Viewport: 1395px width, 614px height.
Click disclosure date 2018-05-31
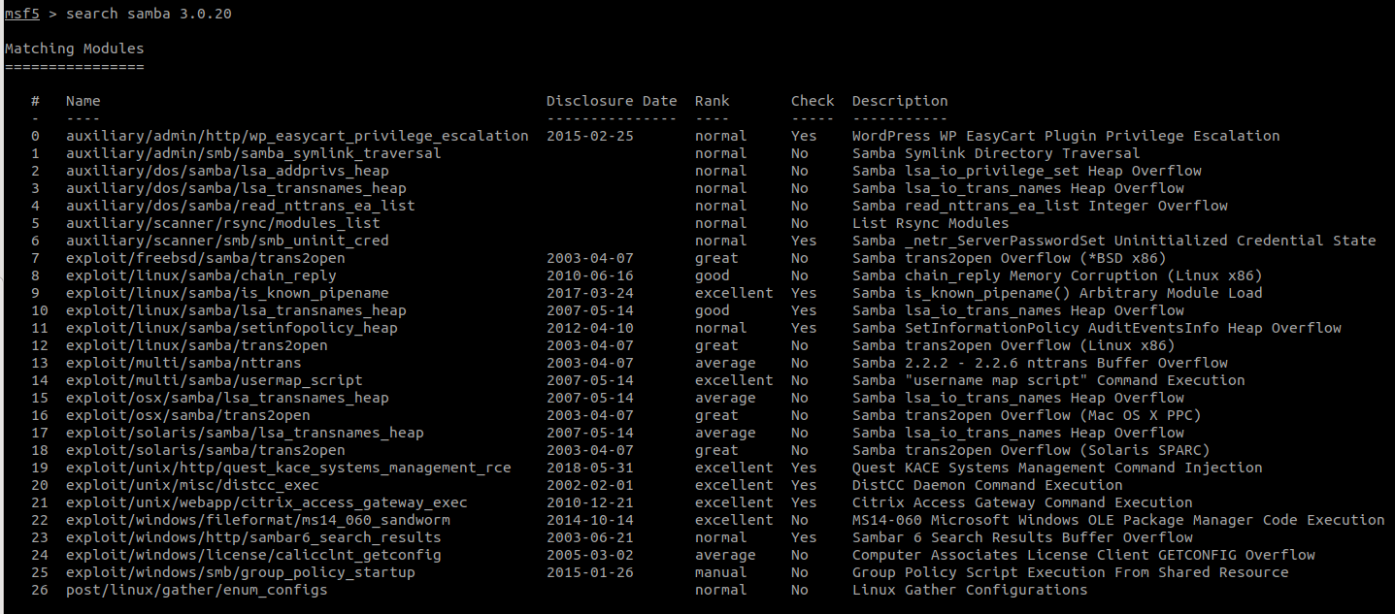click(x=589, y=468)
